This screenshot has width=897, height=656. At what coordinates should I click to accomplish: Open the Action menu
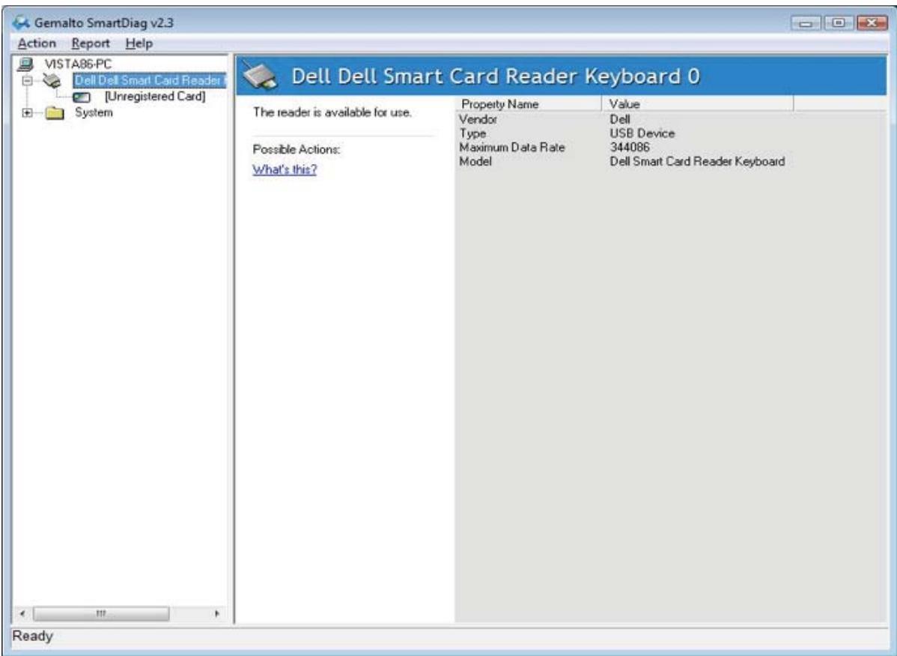(37, 43)
